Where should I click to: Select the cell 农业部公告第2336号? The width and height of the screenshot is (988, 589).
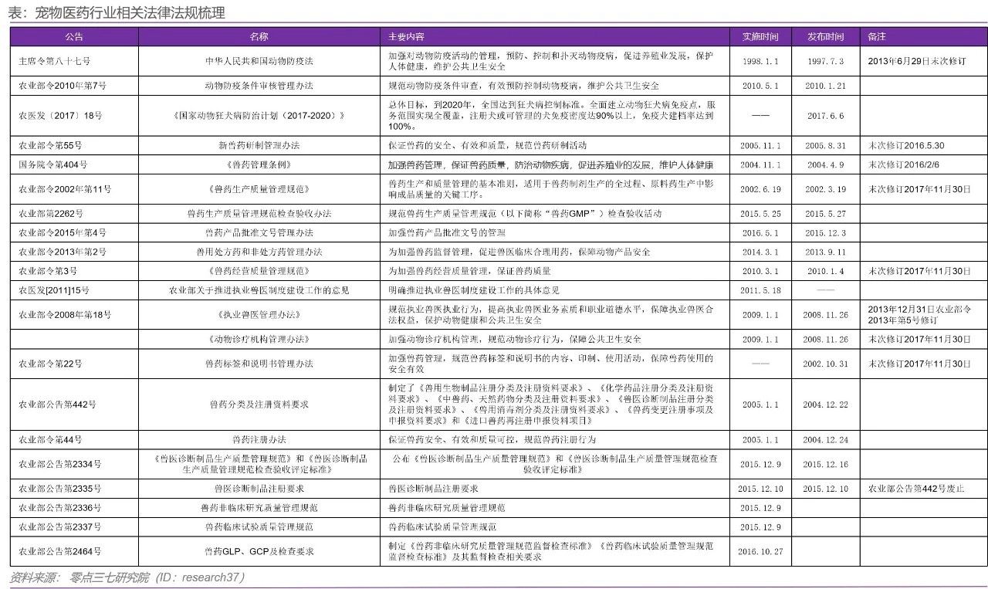60,508
